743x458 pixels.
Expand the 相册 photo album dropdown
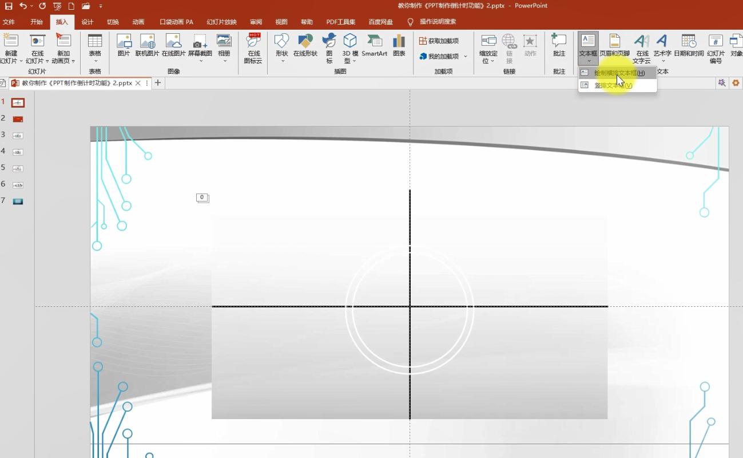(x=224, y=61)
